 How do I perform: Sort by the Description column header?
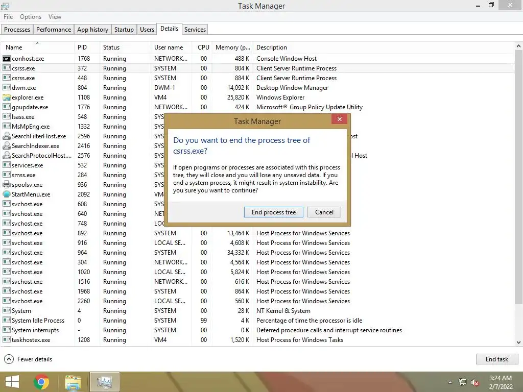tap(383, 47)
